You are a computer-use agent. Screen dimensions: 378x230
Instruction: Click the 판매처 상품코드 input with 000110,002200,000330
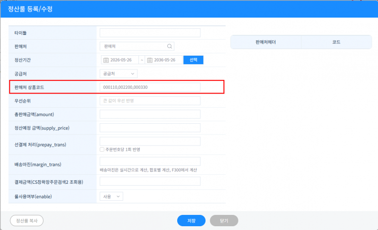pos(150,87)
